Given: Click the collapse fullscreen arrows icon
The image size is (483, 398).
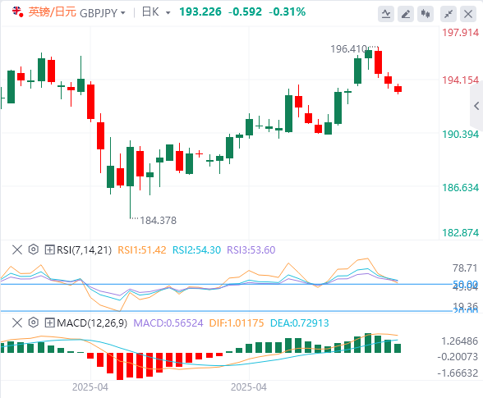Looking at the screenshot, I should click(x=448, y=14).
